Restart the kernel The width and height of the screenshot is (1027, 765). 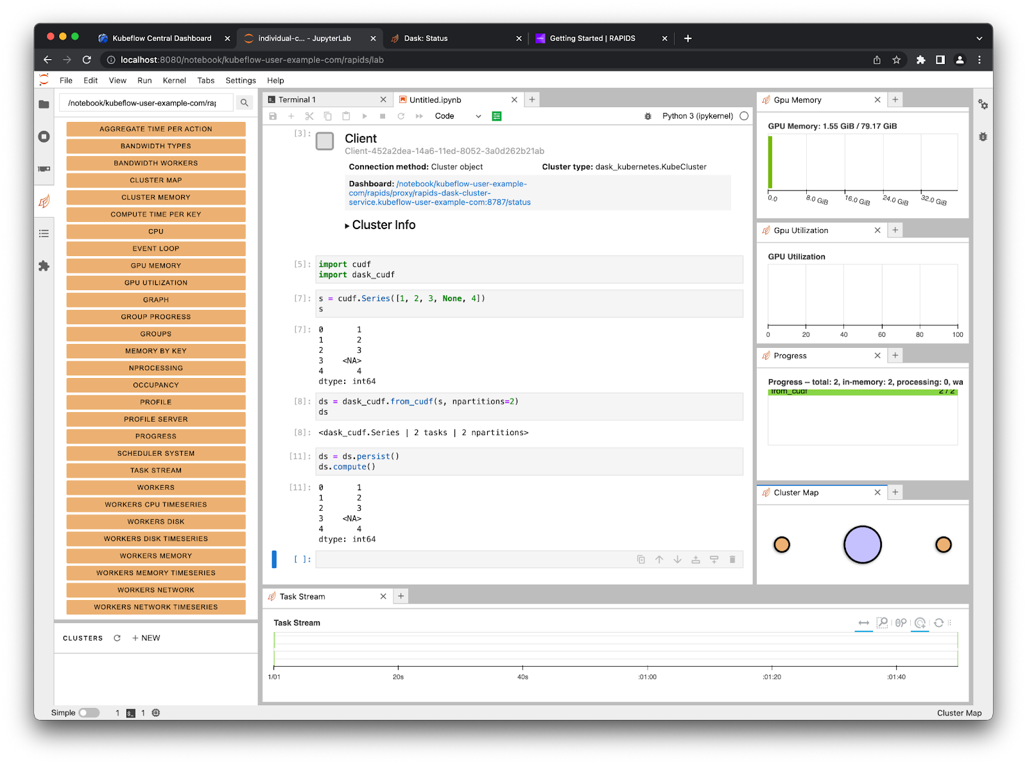pyautogui.click(x=401, y=116)
